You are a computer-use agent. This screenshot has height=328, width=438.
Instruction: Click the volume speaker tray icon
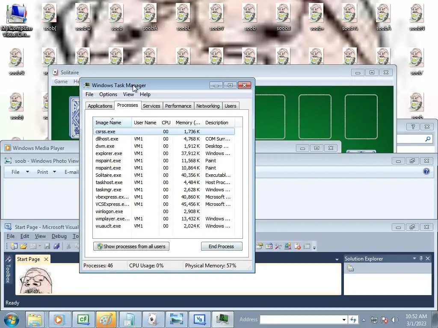click(395, 320)
